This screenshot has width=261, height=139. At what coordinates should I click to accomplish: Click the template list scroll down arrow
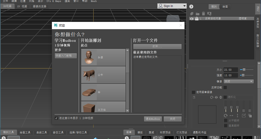pos(128,110)
